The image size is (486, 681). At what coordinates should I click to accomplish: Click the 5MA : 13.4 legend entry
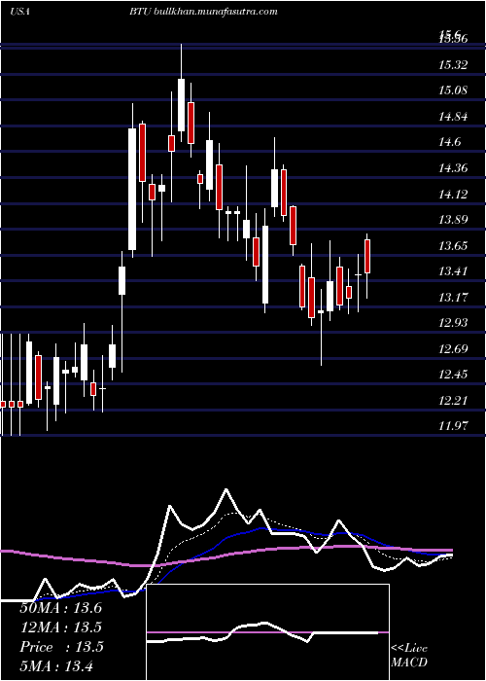click(x=57, y=665)
